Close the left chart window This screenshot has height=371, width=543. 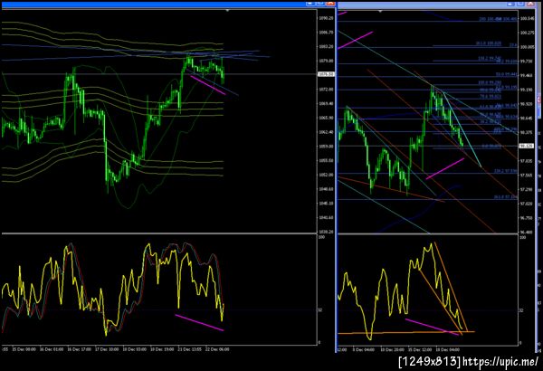coord(330,3)
